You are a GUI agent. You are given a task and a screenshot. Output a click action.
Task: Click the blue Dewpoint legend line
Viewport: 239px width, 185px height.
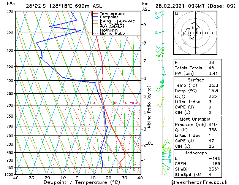(95, 17)
